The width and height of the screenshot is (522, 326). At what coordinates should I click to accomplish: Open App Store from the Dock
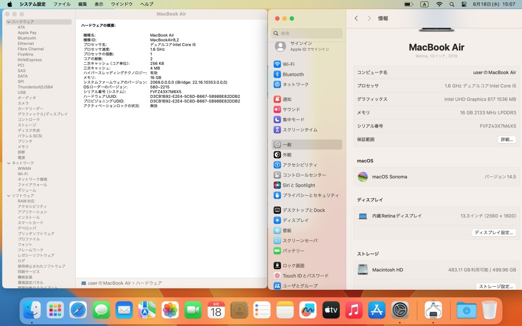[377, 310]
